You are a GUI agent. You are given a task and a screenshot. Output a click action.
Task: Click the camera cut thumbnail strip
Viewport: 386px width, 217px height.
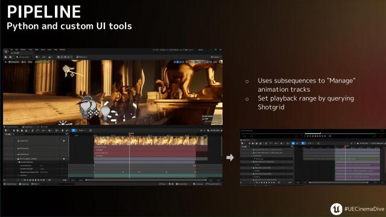tap(151, 140)
